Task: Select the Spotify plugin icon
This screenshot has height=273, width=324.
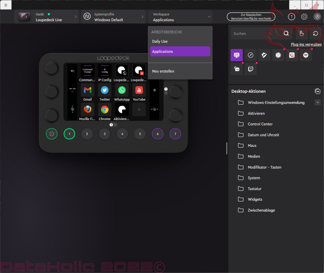Action: pyautogui.click(x=306, y=55)
